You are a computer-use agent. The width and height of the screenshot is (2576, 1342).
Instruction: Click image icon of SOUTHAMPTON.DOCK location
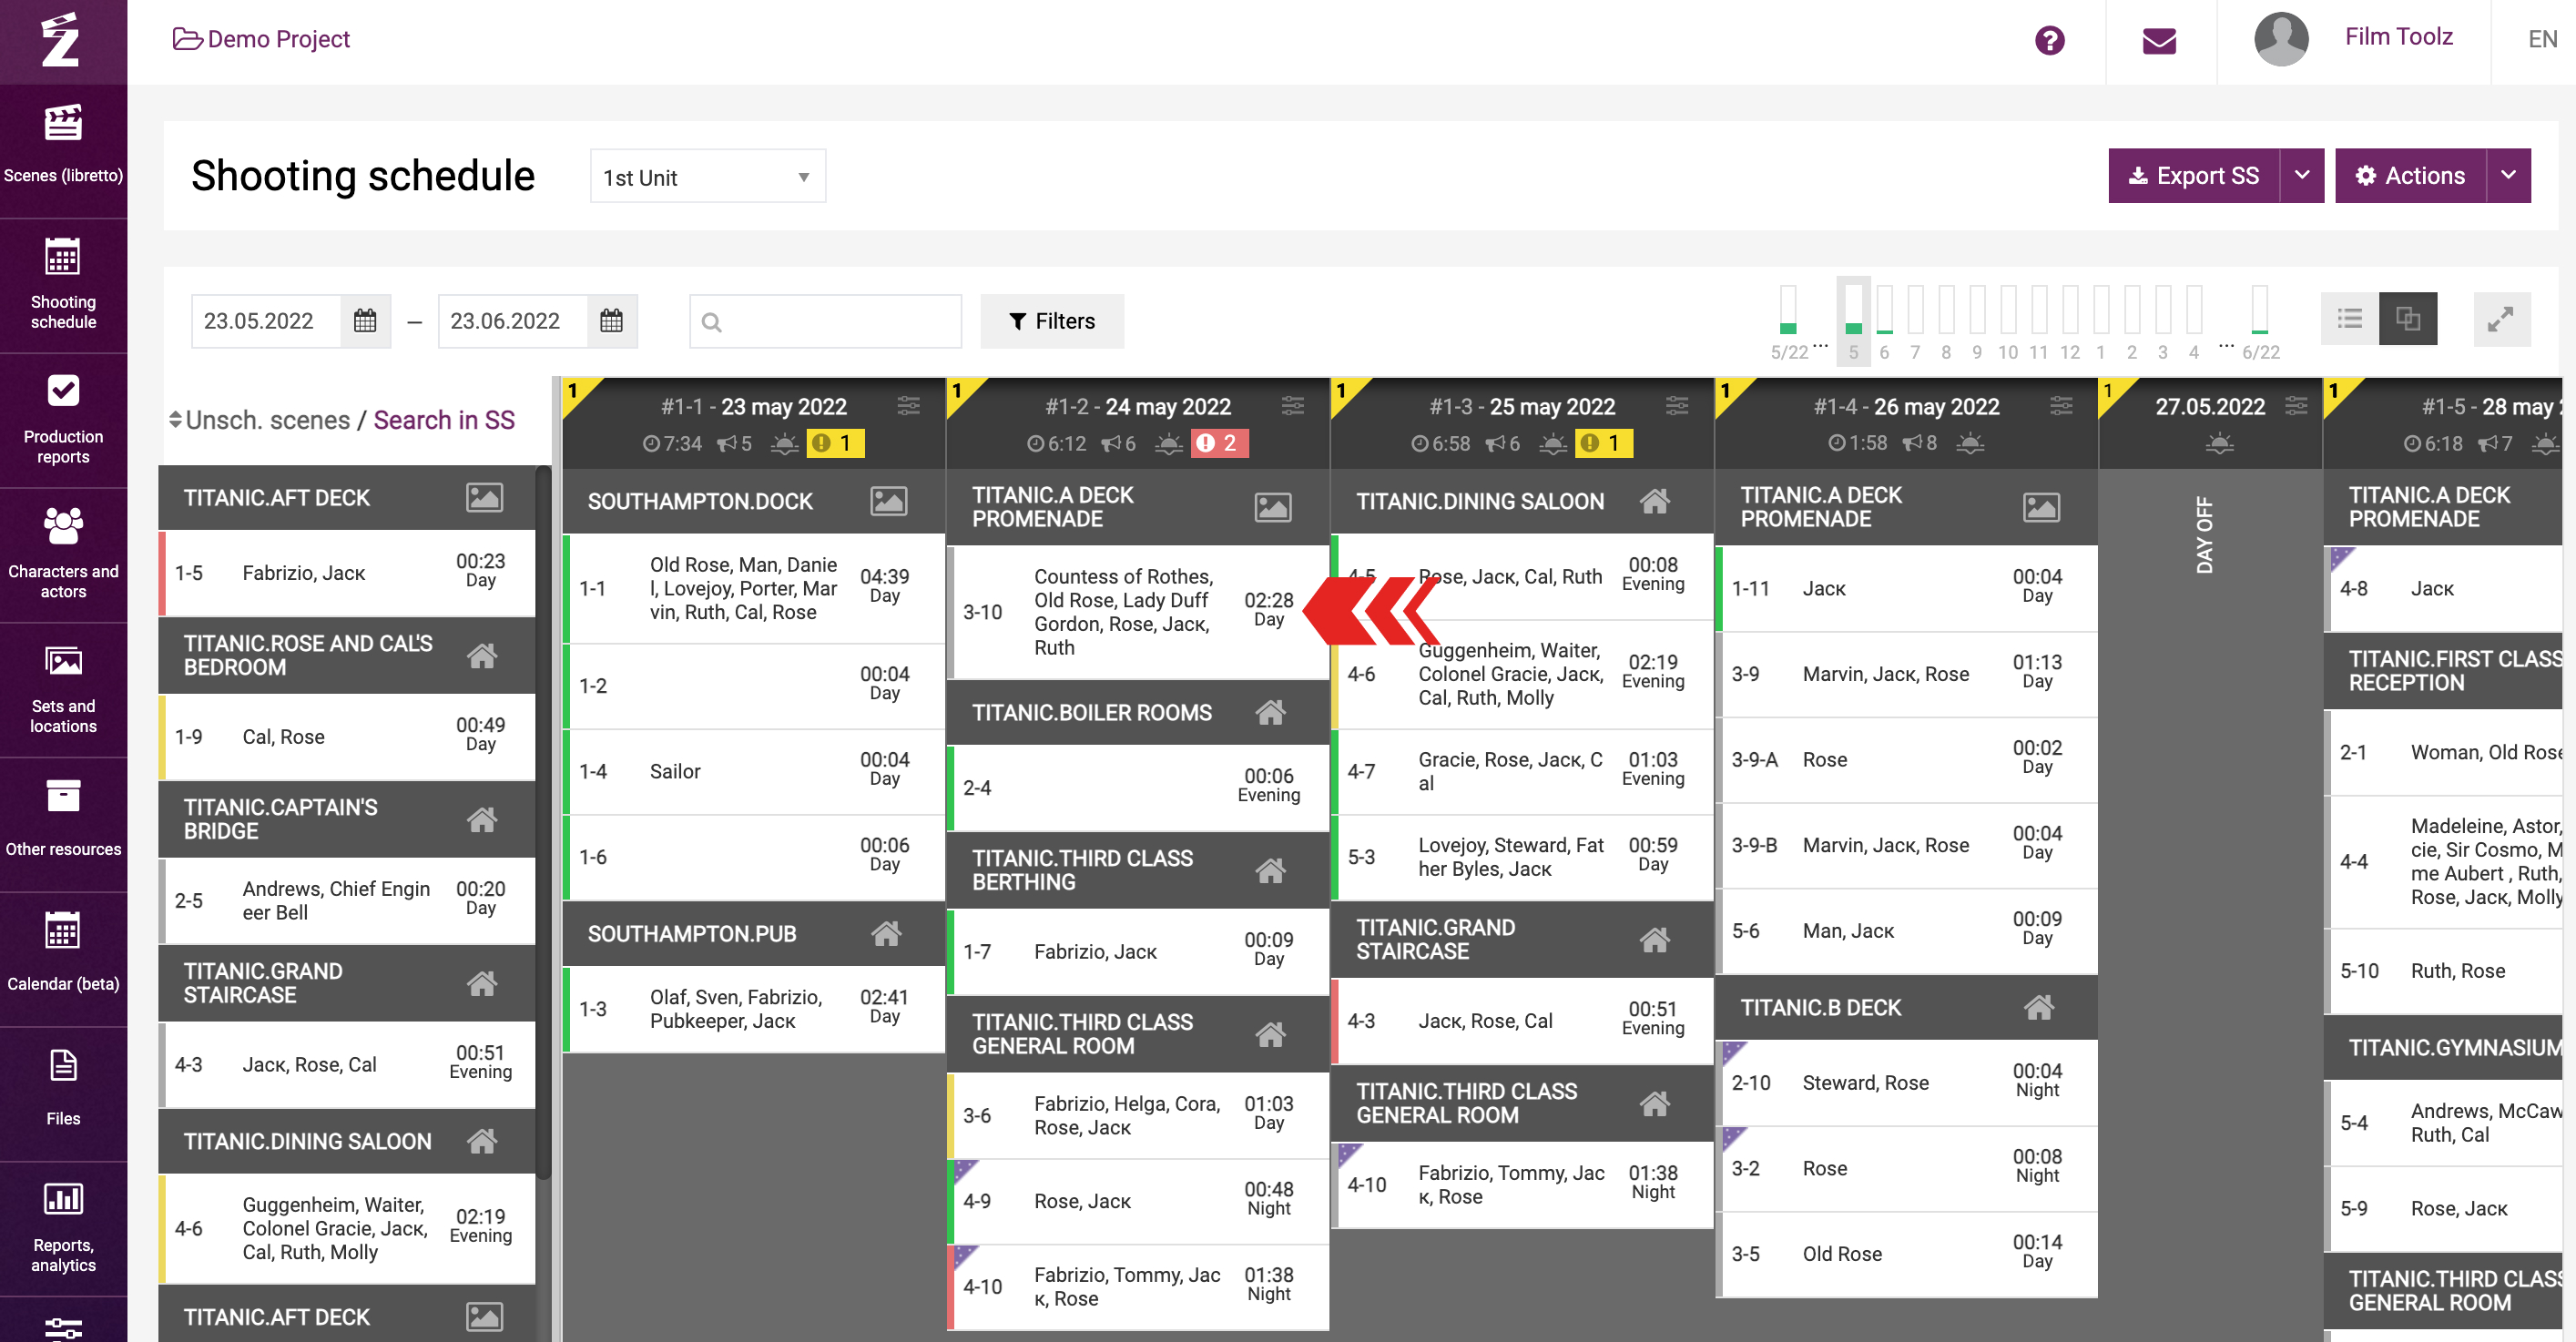click(x=888, y=501)
